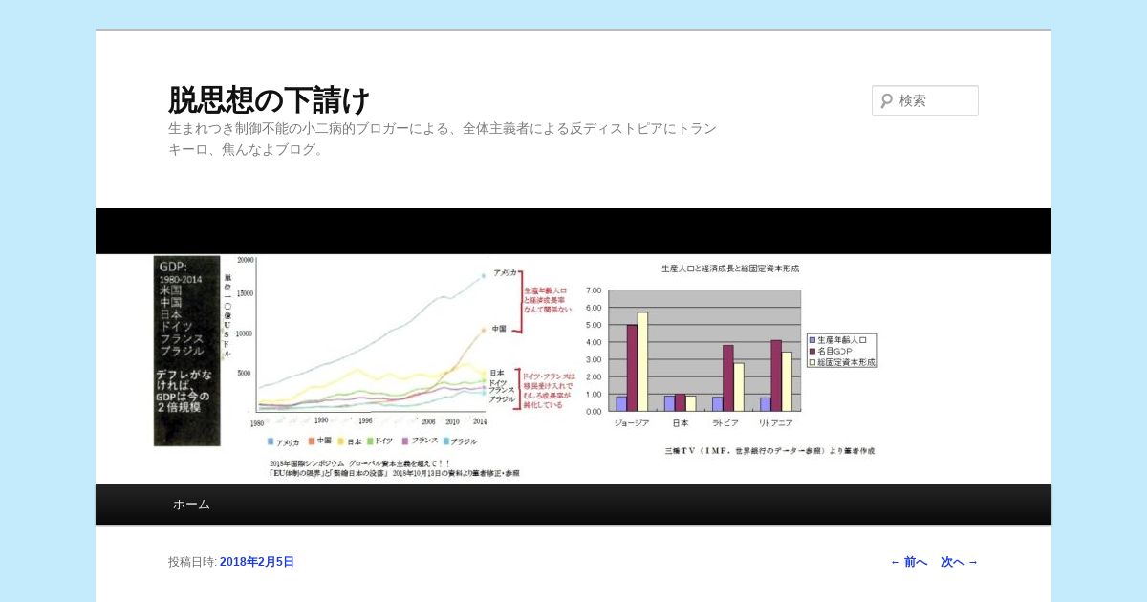
Task: Focus the 検索 search field
Action: click(x=925, y=100)
